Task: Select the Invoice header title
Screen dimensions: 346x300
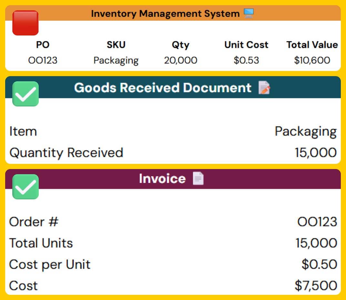Action: coord(162,178)
